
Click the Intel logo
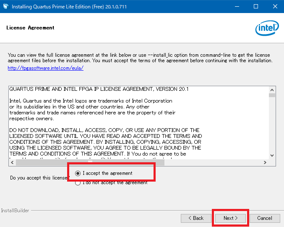[267, 28]
